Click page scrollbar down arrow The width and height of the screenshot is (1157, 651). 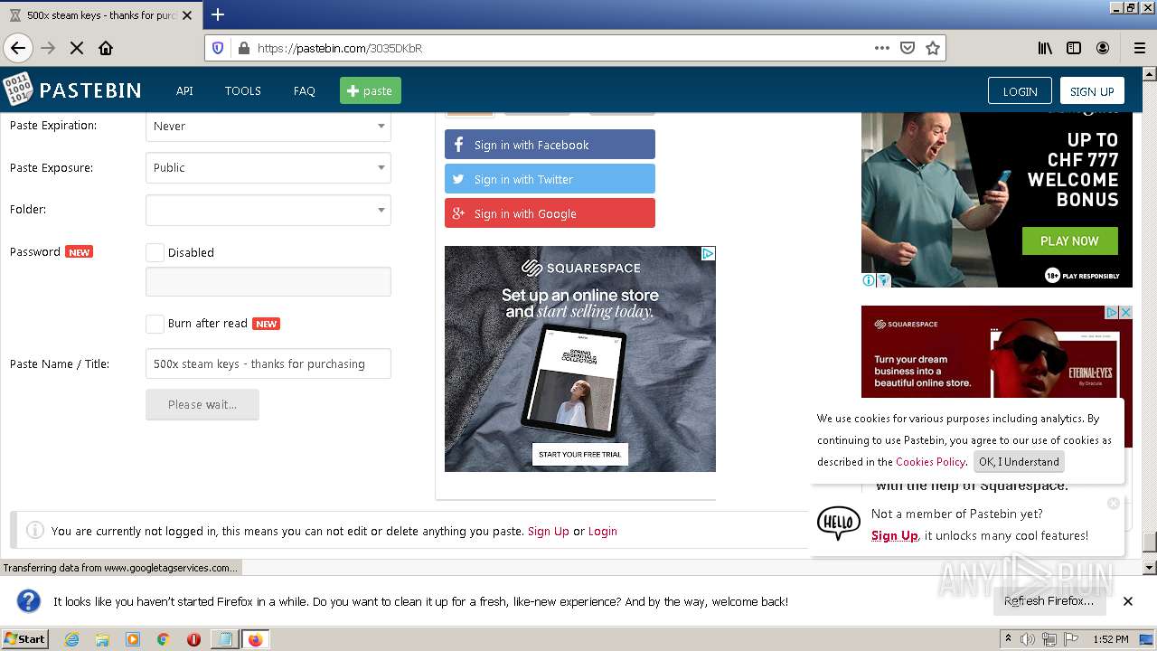tap(1150, 567)
